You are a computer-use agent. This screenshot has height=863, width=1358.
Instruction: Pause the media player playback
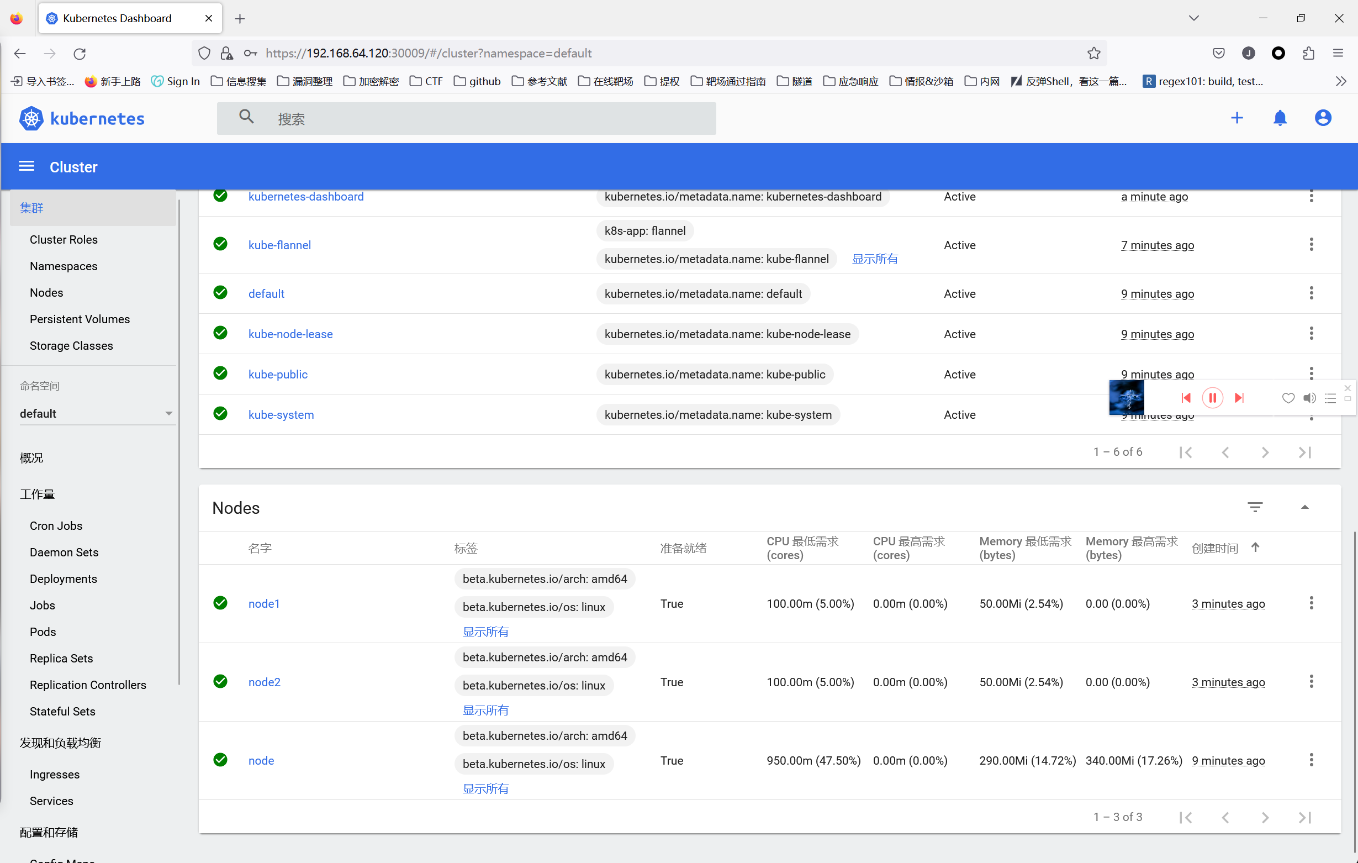click(x=1212, y=398)
